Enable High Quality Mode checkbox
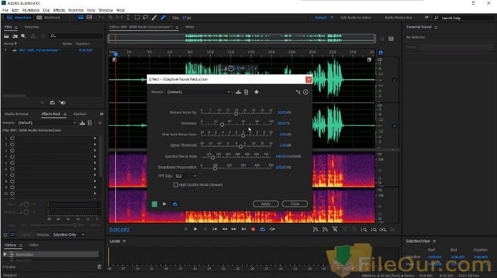This screenshot has width=497, height=278. click(x=176, y=185)
